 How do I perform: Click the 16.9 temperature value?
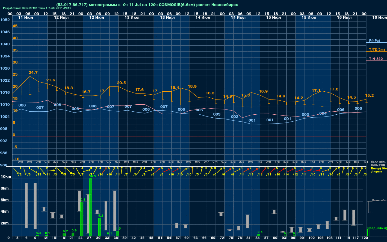coord(263,91)
